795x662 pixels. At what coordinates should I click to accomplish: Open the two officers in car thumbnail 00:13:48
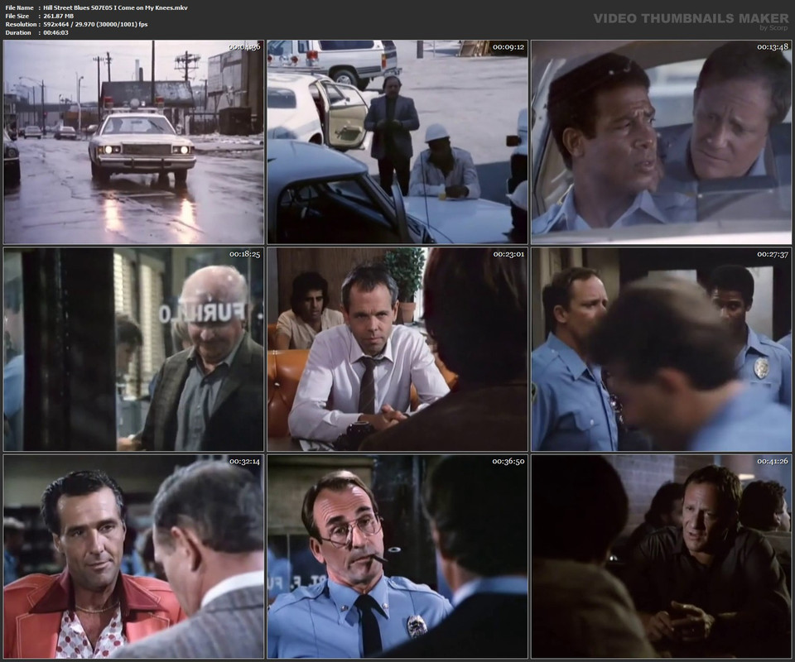[661, 142]
